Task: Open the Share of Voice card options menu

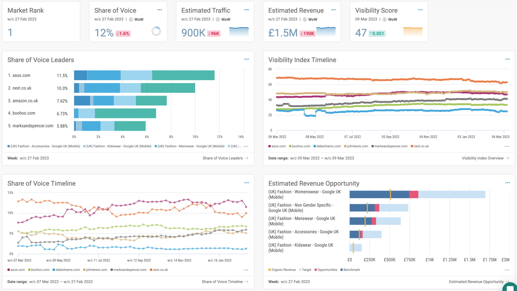Action: (x=160, y=10)
